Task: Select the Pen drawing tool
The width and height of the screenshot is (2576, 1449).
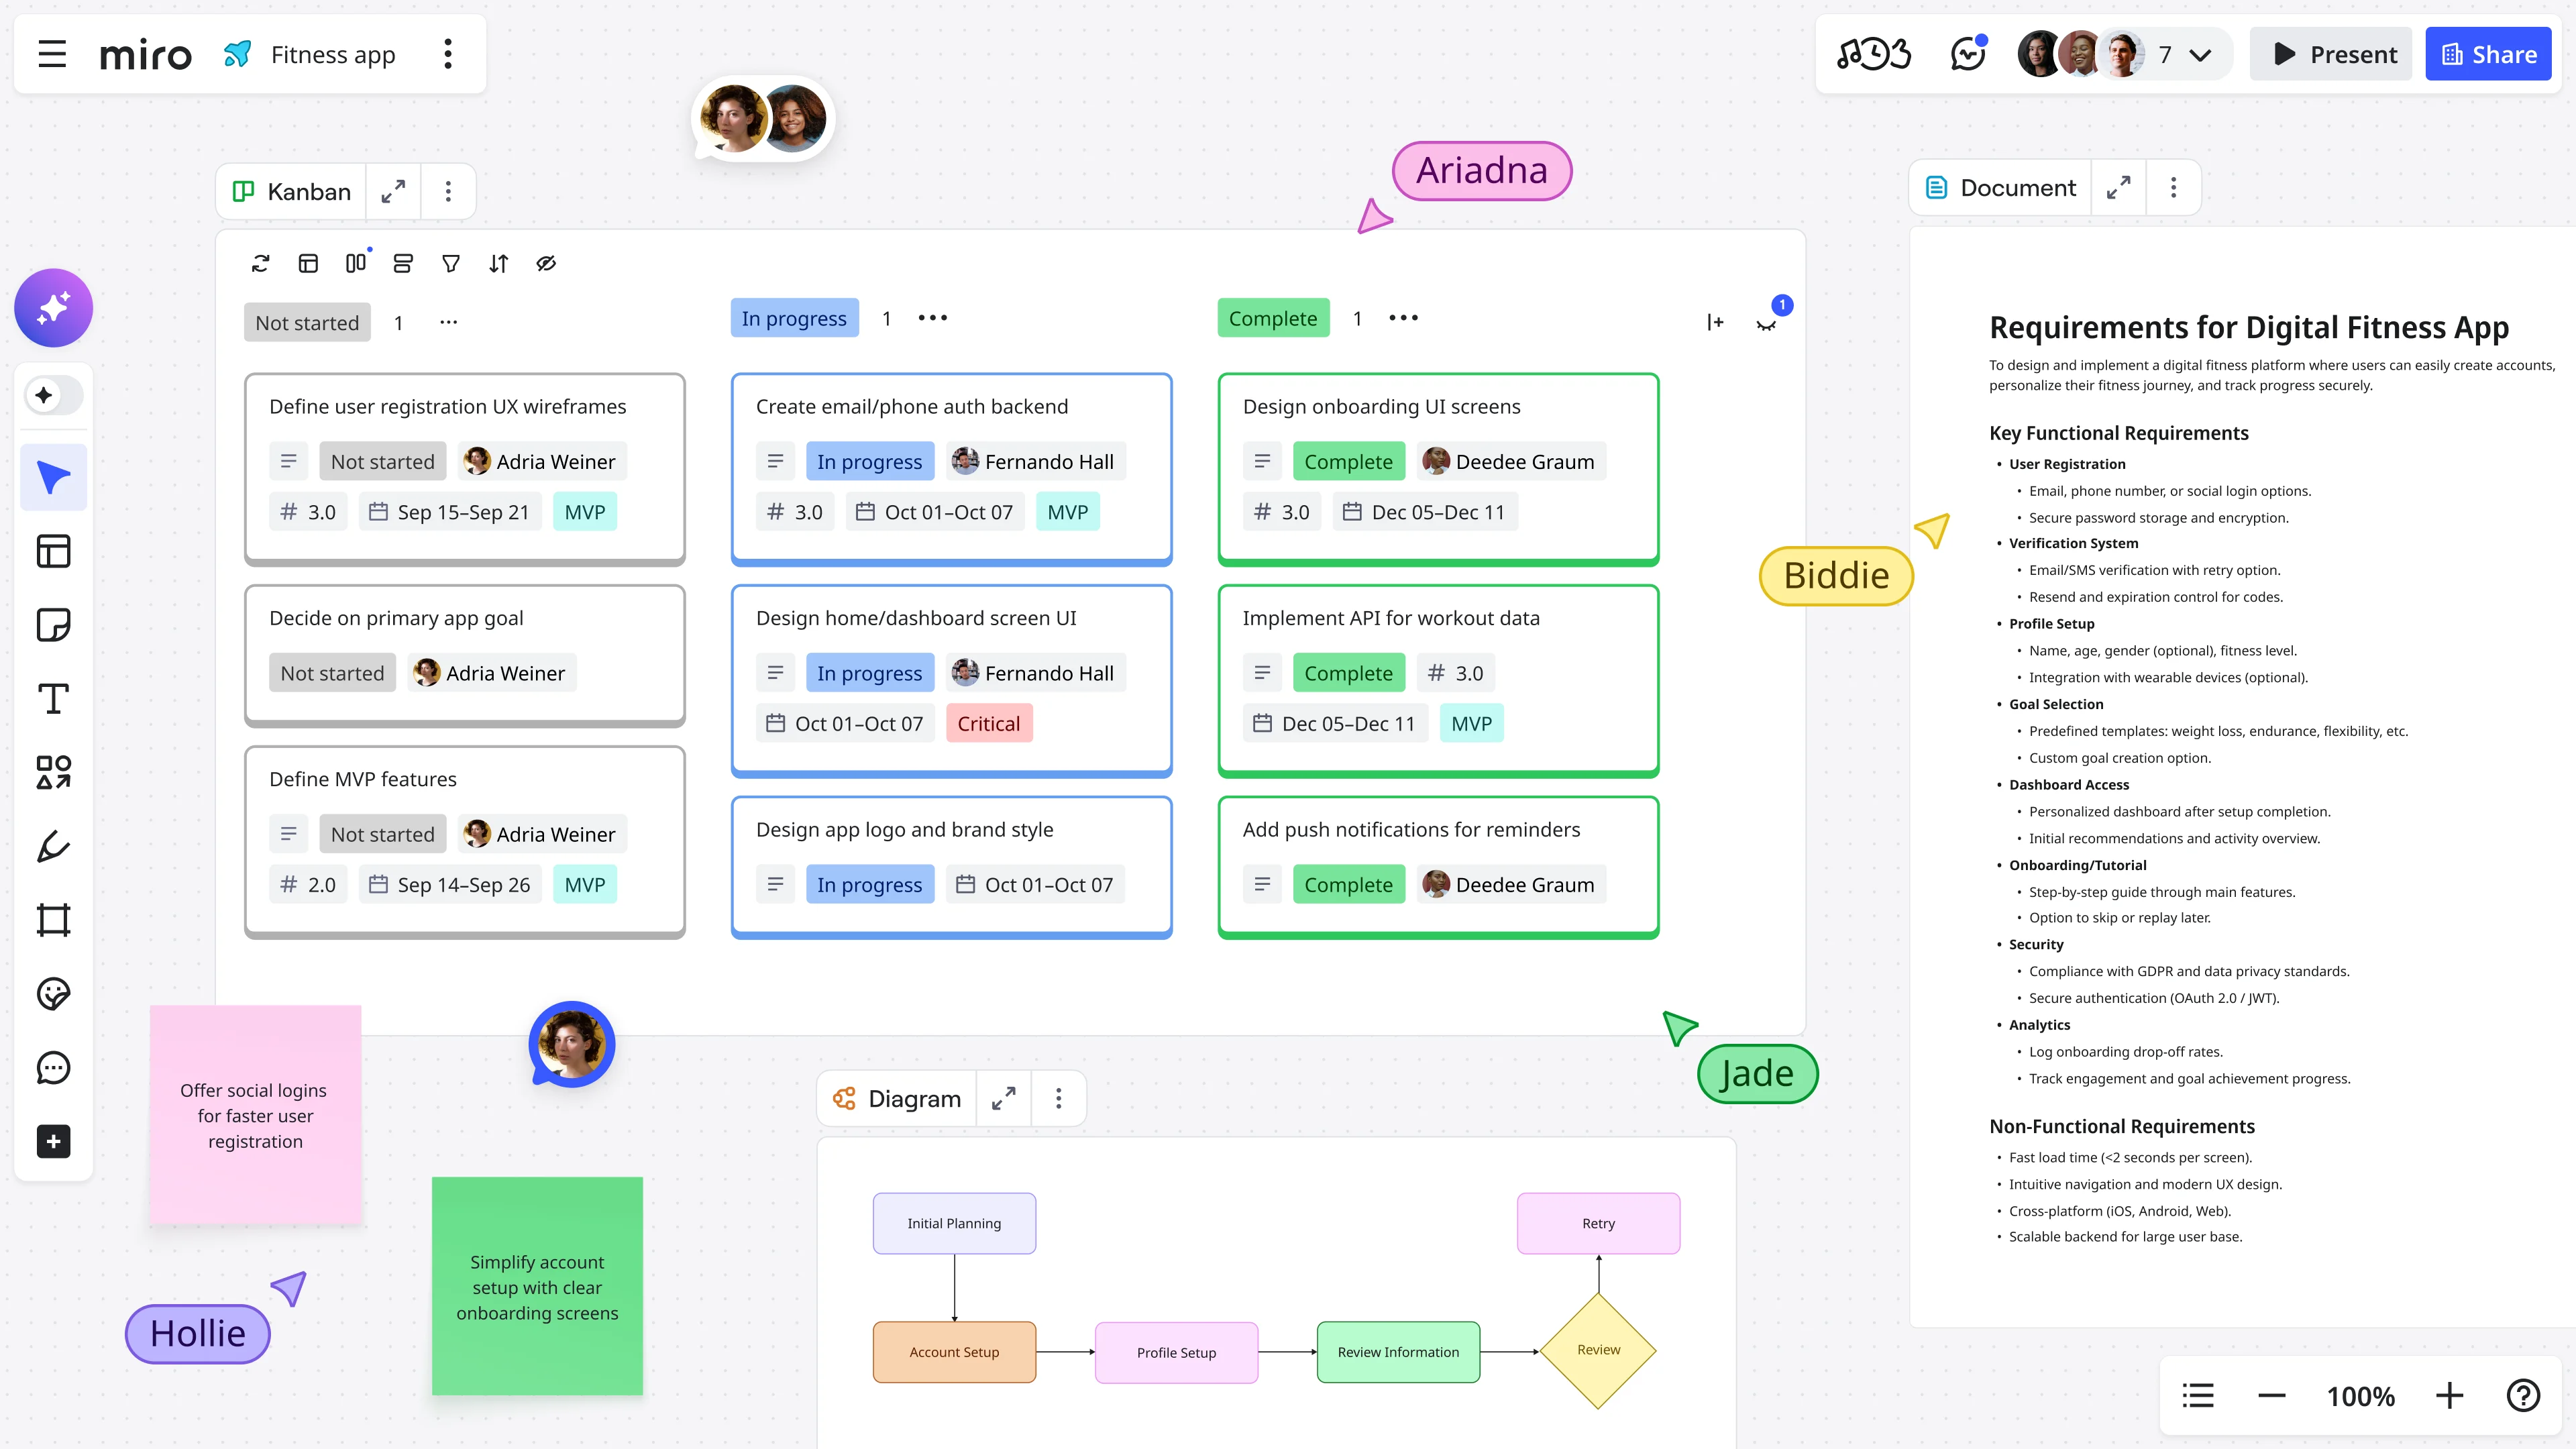Action: pos(53,846)
